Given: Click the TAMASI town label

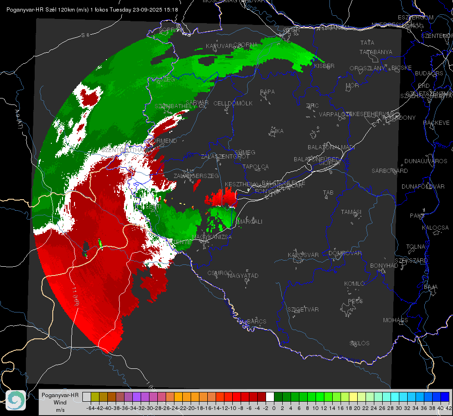Looking at the screenshot, I should [x=351, y=212].
